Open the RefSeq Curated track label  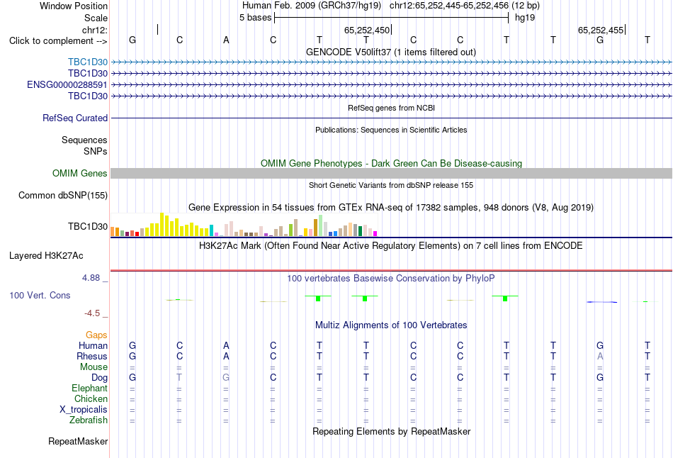pyautogui.click(x=74, y=118)
